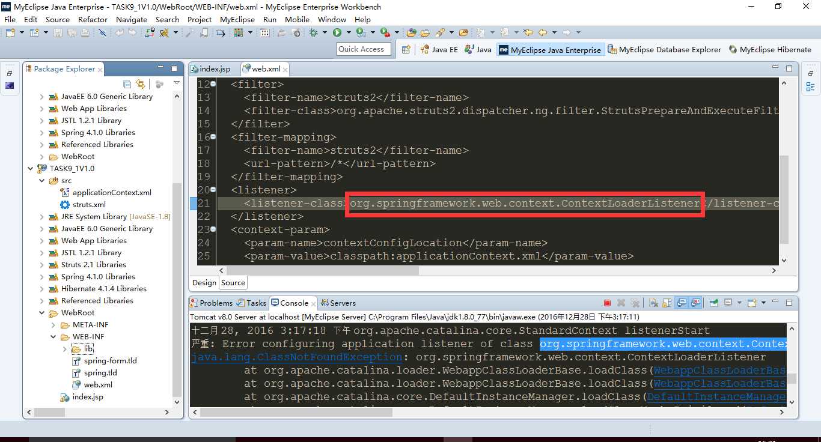The width and height of the screenshot is (821, 442).
Task: Open the MyEclipse menu
Action: [237, 19]
